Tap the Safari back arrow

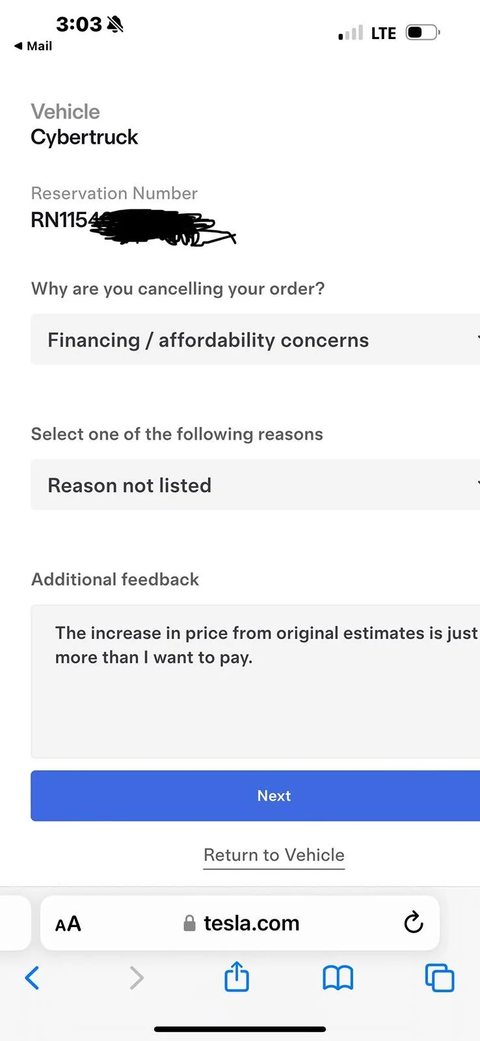32,977
